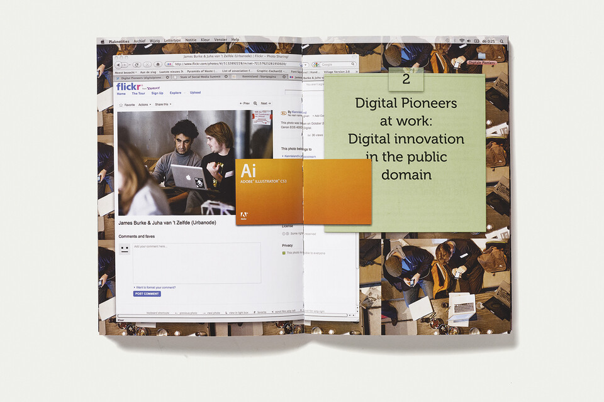
Task: Click the browser Back arrow button
Action: (x=118, y=64)
